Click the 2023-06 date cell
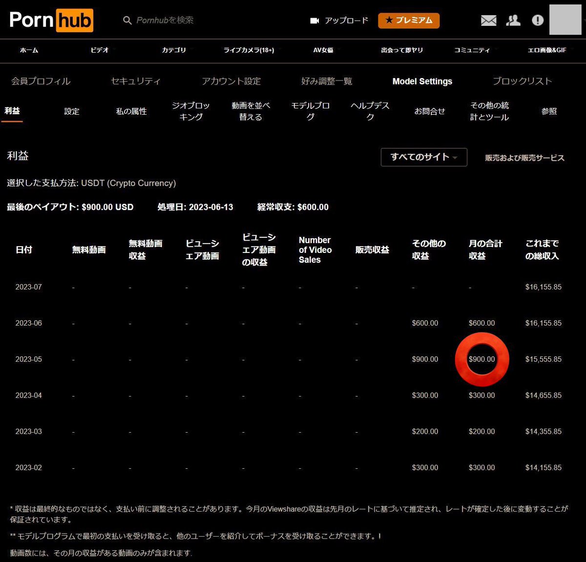586x562 pixels. [x=29, y=323]
